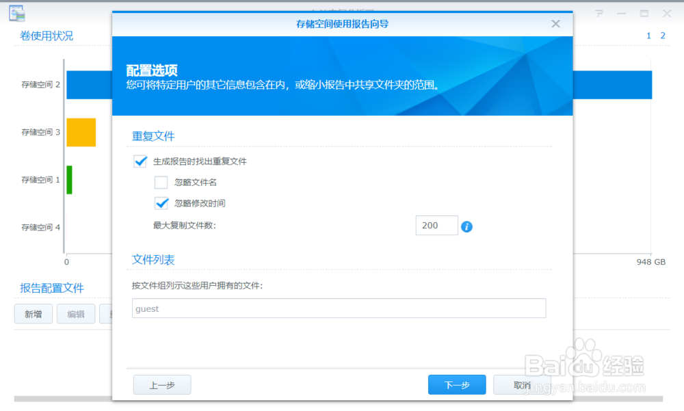Click the 编辑 button under 报告配置文件
Image resolution: width=684 pixels, height=411 pixels.
tap(75, 314)
